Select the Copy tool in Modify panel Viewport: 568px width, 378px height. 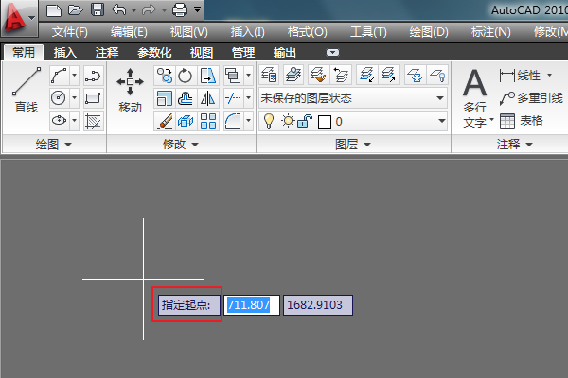(164, 76)
